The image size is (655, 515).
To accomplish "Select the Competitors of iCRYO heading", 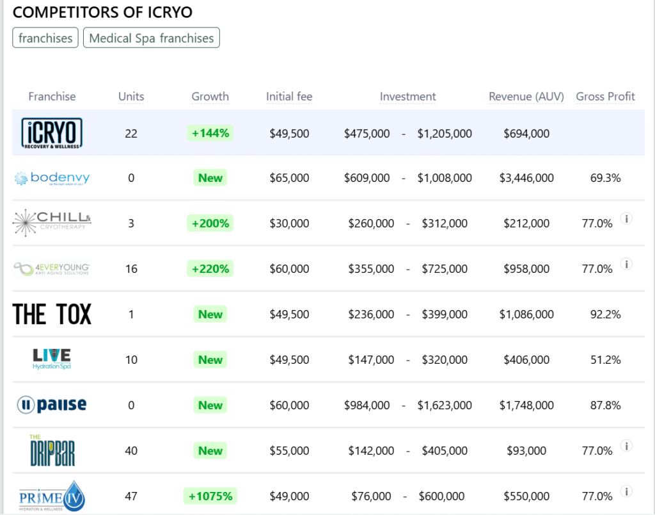I will click(x=102, y=12).
